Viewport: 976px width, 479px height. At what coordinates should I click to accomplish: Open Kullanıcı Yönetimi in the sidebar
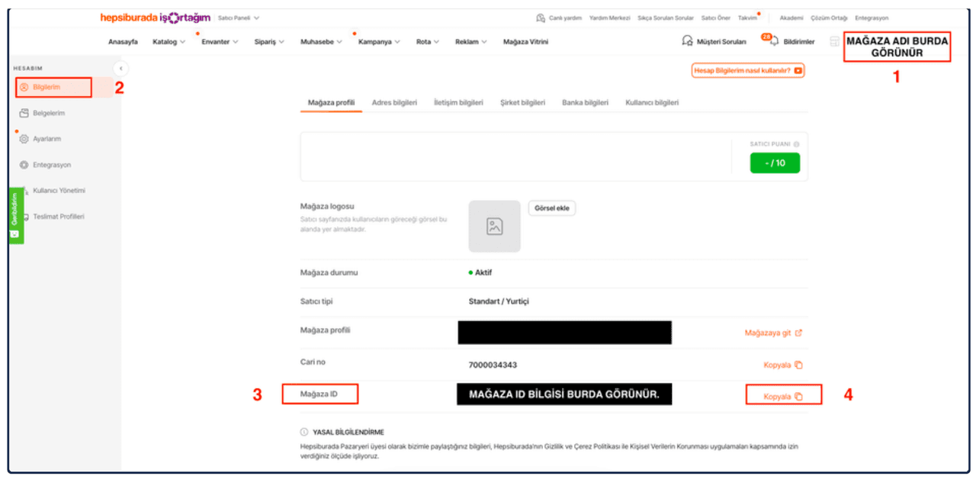coord(59,191)
